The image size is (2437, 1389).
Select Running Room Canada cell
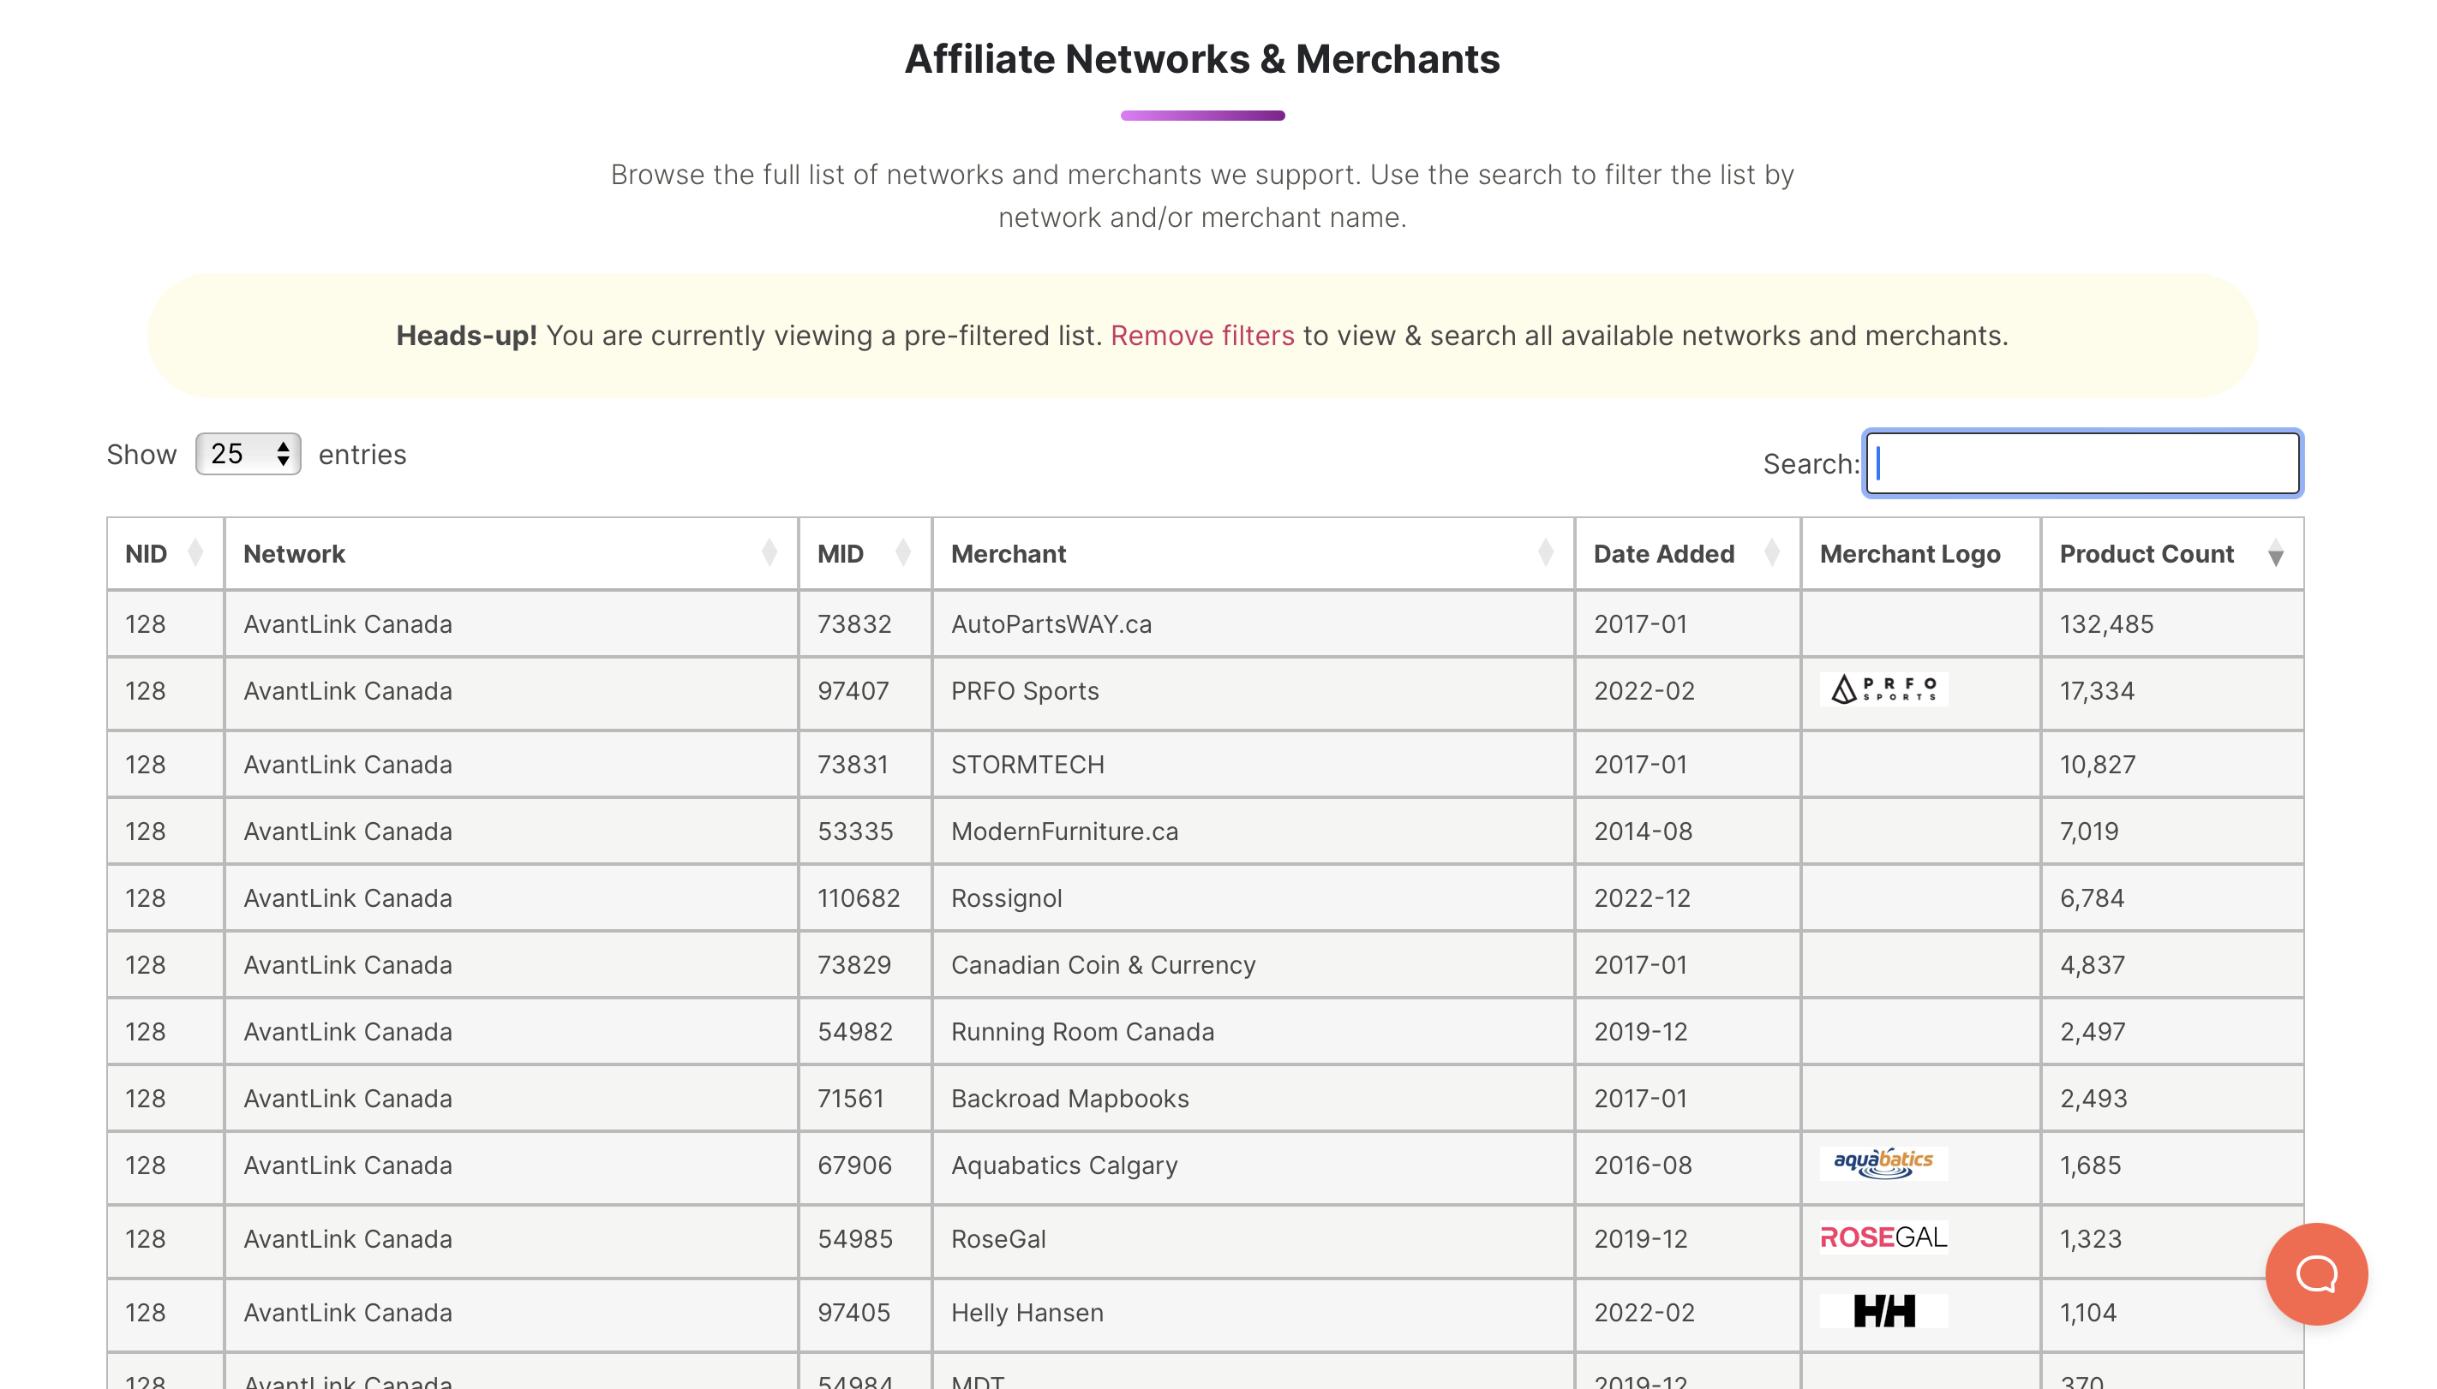pos(1253,1031)
